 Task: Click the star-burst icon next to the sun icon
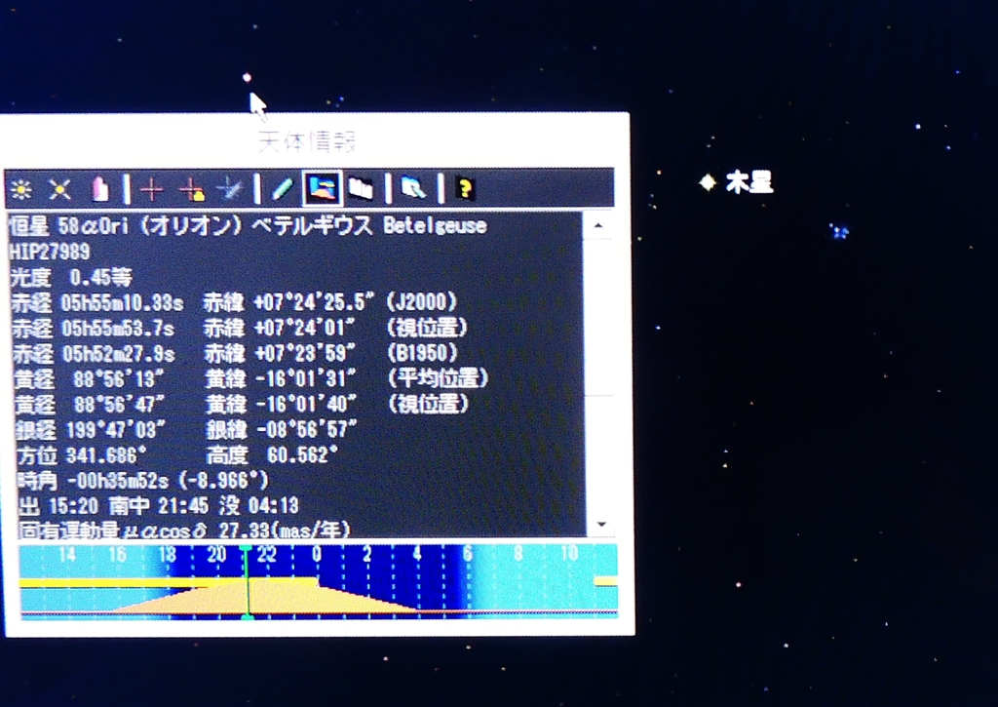point(59,189)
